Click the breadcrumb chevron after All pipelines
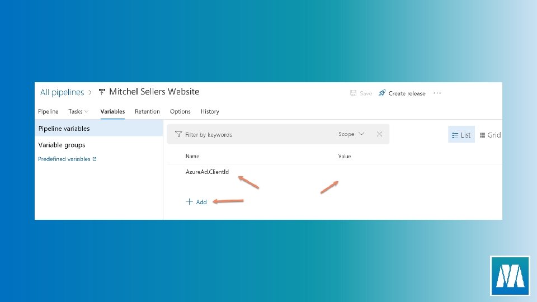The image size is (537, 302). coord(90,92)
